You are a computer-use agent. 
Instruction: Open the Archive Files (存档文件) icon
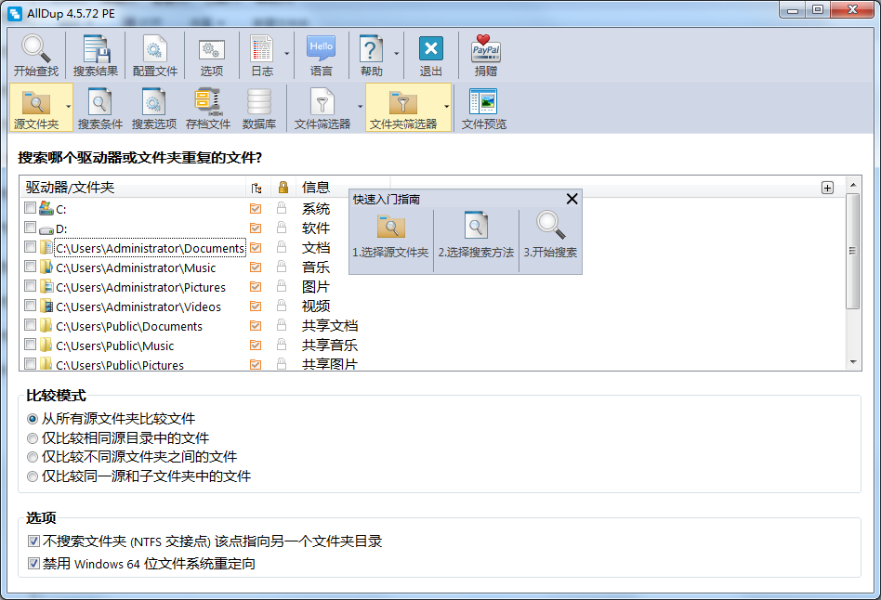[x=207, y=102]
